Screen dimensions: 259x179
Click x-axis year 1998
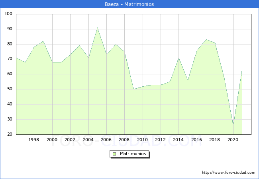coord(34,140)
